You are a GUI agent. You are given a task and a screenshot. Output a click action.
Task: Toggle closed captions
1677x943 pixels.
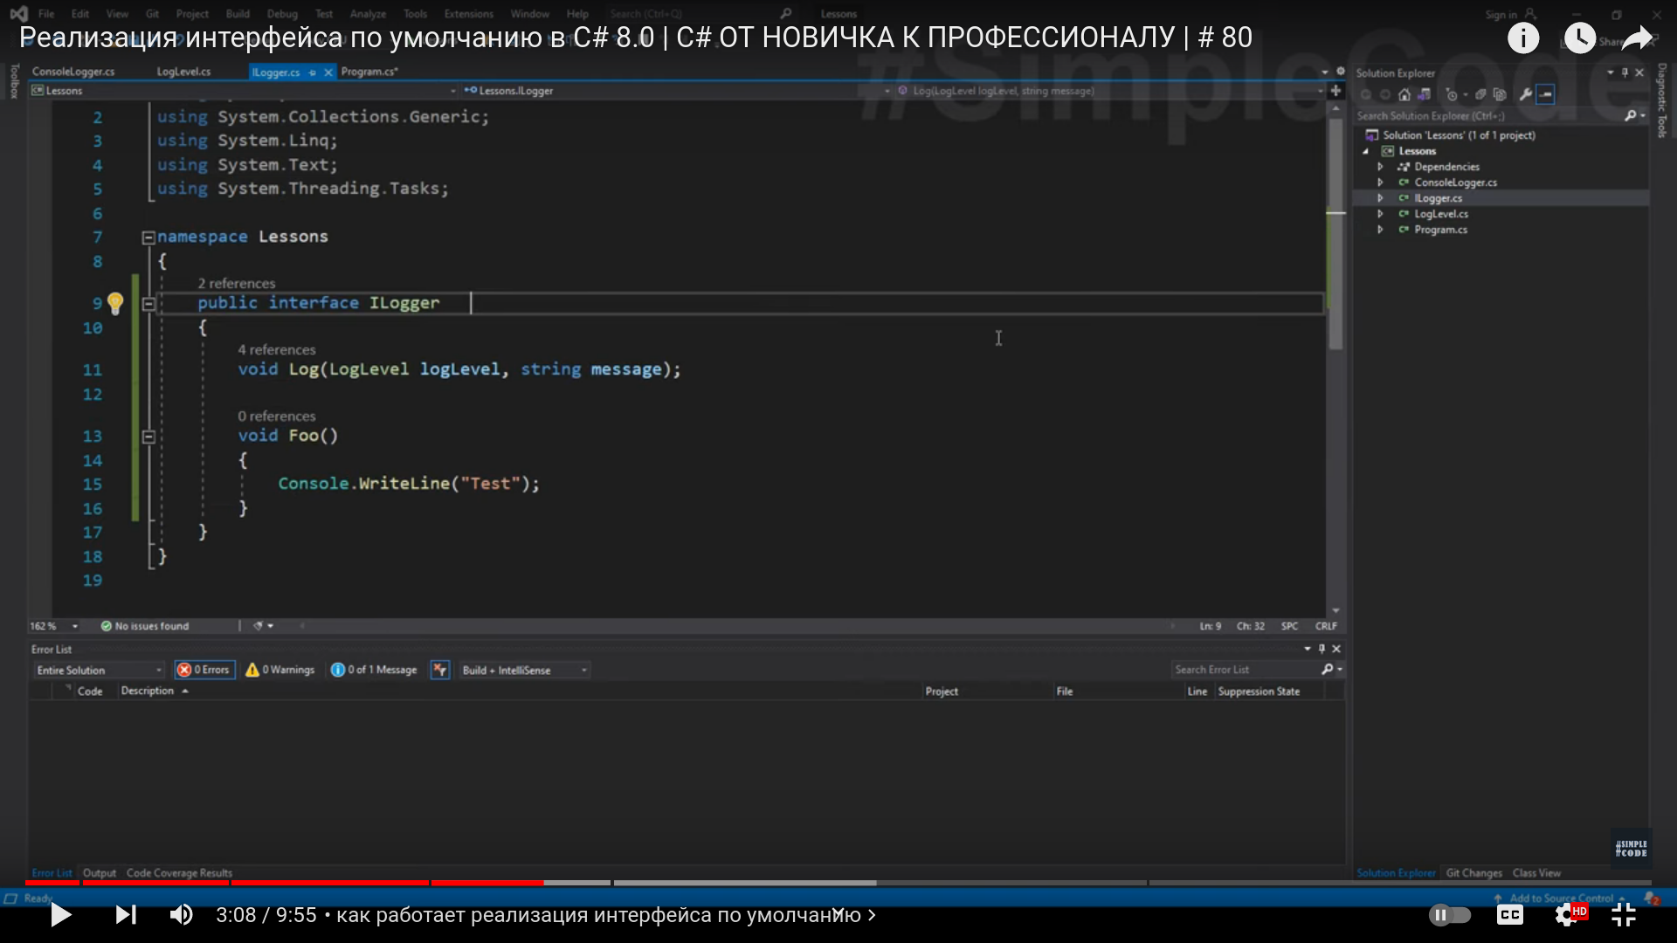pyautogui.click(x=1510, y=915)
